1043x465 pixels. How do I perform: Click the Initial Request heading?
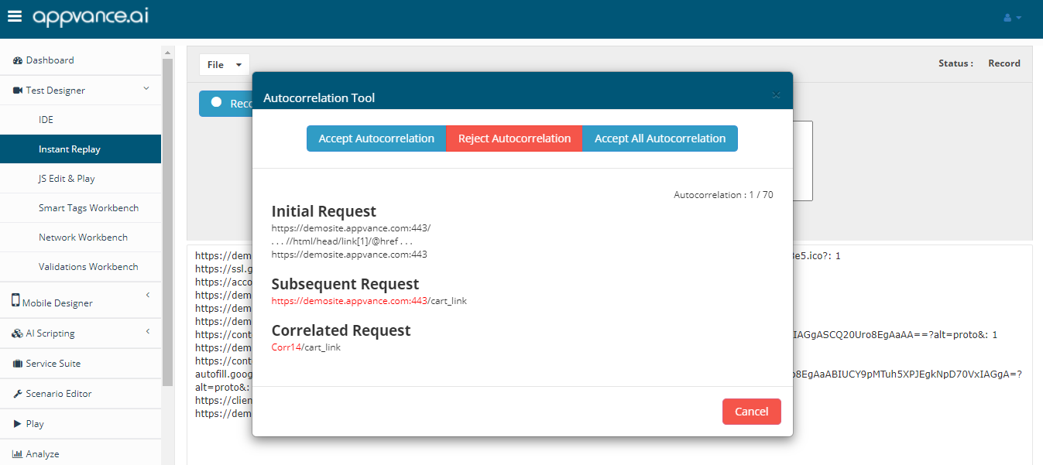click(x=324, y=211)
